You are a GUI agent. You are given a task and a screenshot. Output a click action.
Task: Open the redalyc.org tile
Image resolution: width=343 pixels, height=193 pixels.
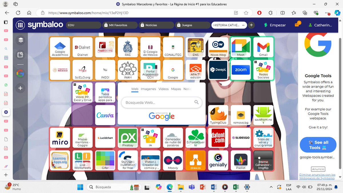pyautogui.click(x=105, y=47)
